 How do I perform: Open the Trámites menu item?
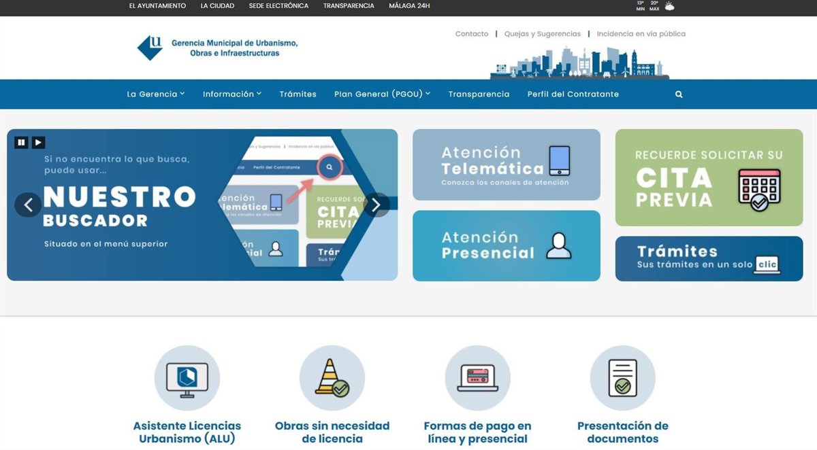[298, 94]
